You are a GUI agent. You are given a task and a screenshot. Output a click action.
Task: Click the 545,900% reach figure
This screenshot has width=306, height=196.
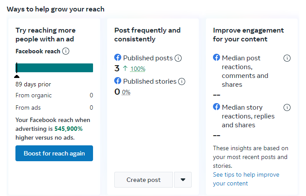[x=68, y=129]
